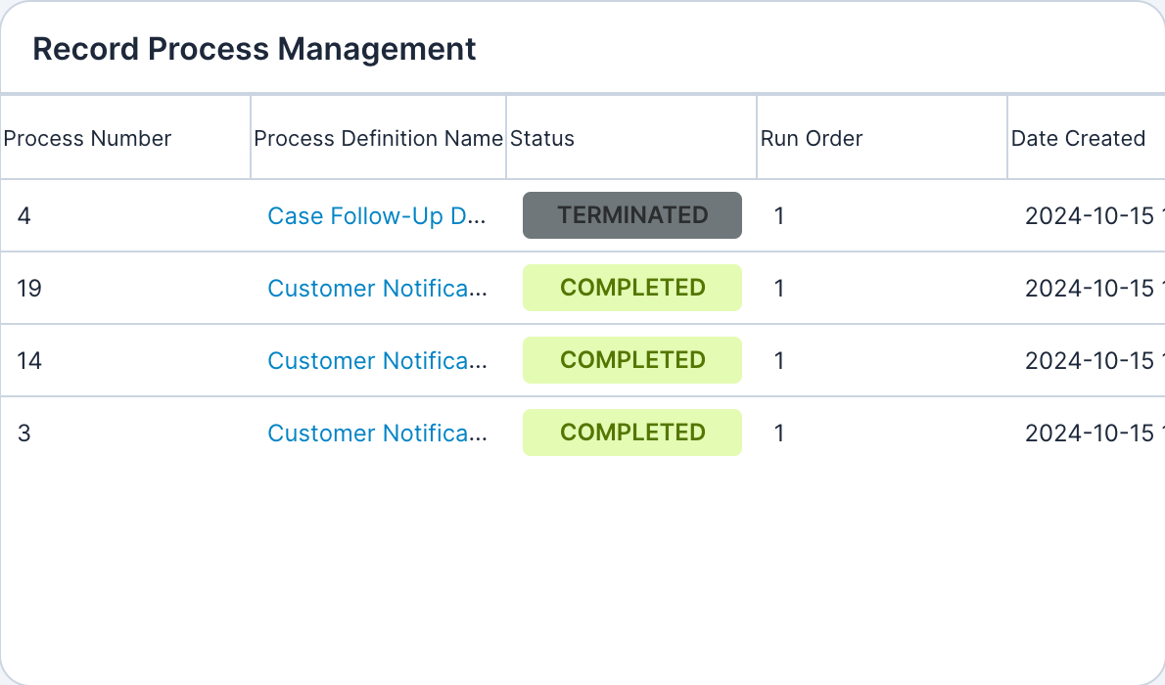
Task: Select the Date Created value for process 3
Action: tap(1087, 433)
